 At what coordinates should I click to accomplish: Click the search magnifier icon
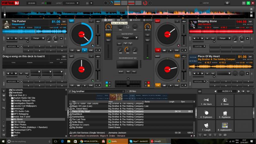click(70, 92)
